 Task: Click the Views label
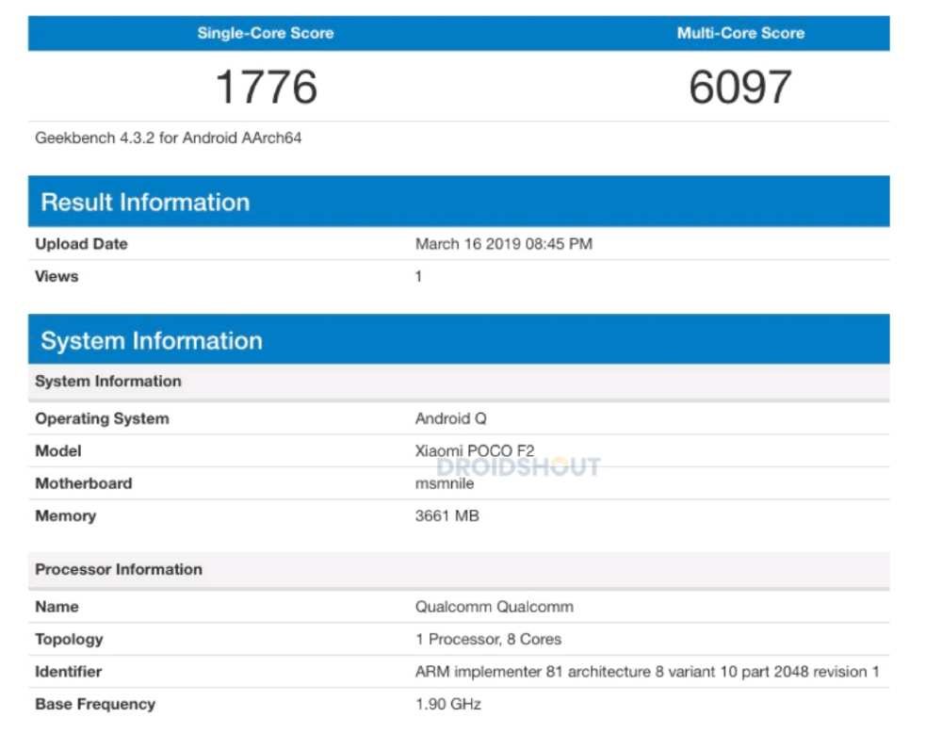(x=57, y=276)
